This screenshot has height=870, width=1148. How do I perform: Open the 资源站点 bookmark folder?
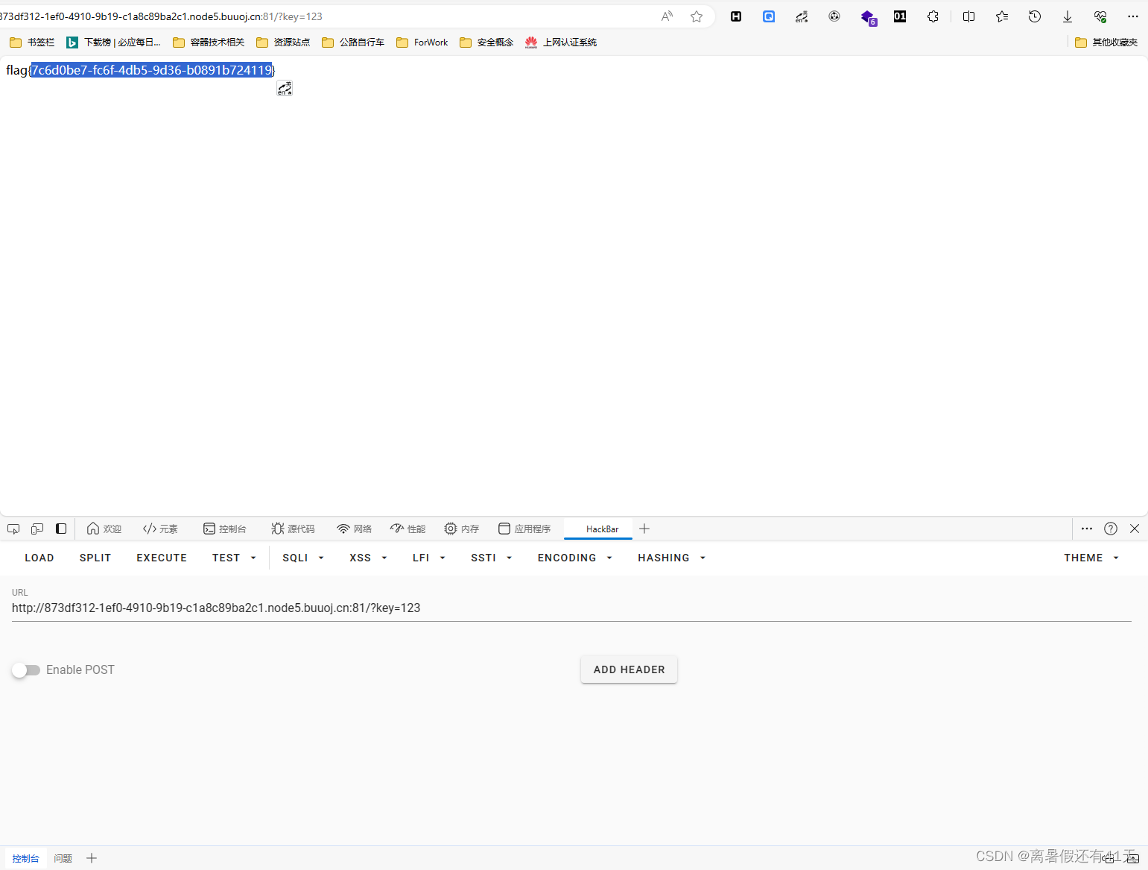[283, 42]
